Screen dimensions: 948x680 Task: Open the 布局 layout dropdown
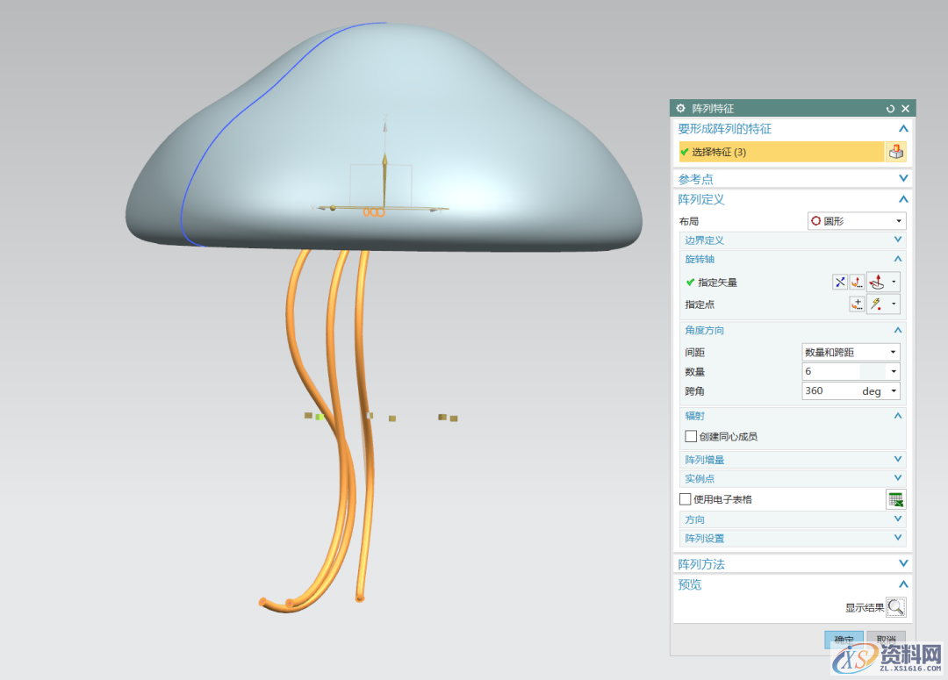tap(856, 221)
